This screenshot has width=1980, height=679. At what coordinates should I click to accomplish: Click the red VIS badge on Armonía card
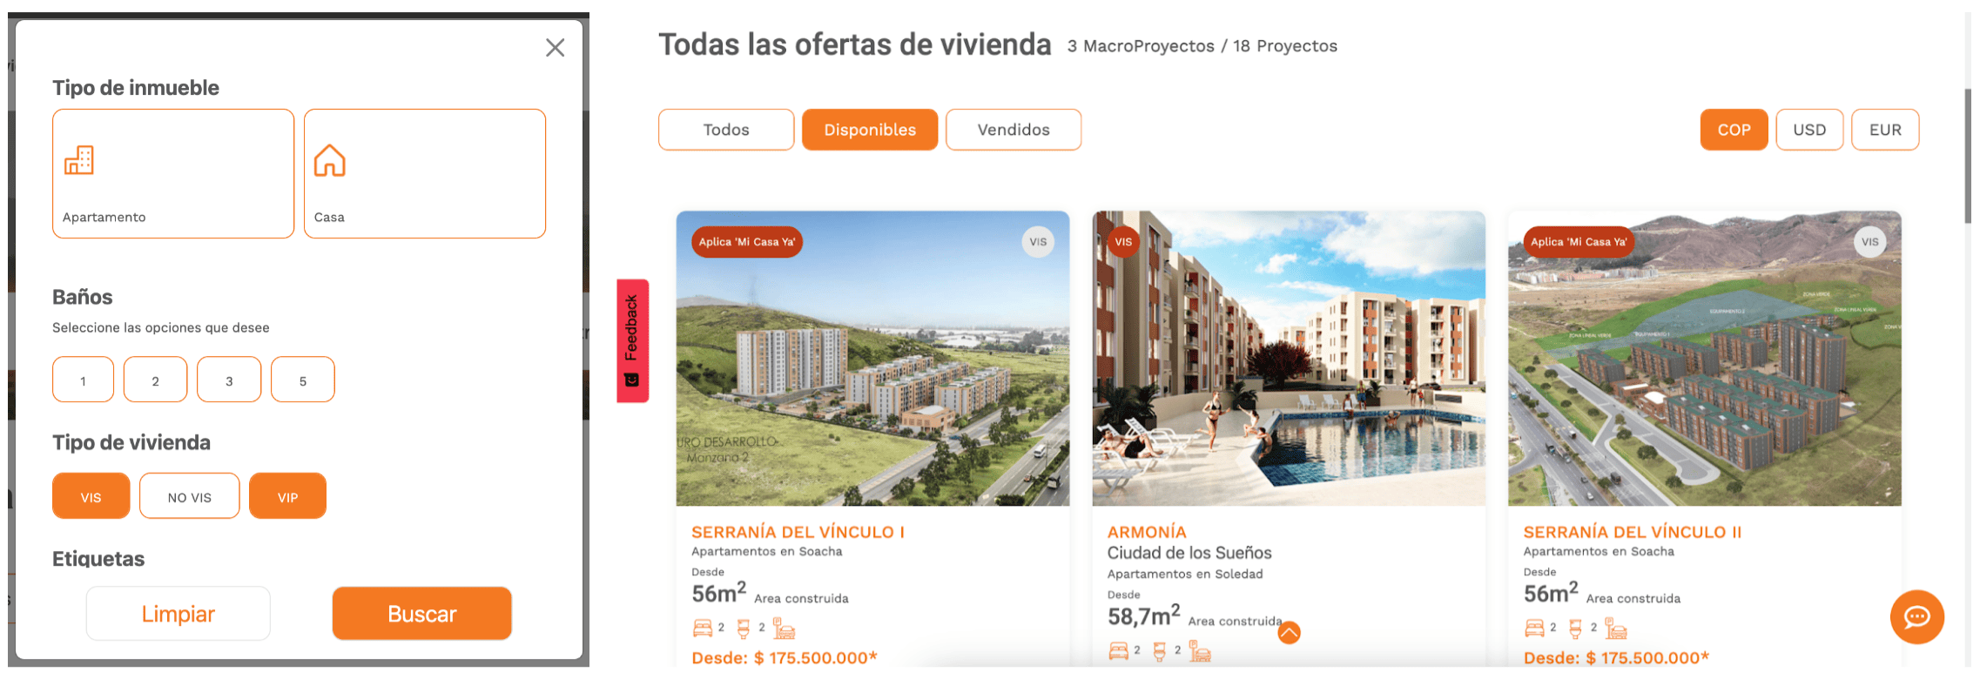point(1123,242)
